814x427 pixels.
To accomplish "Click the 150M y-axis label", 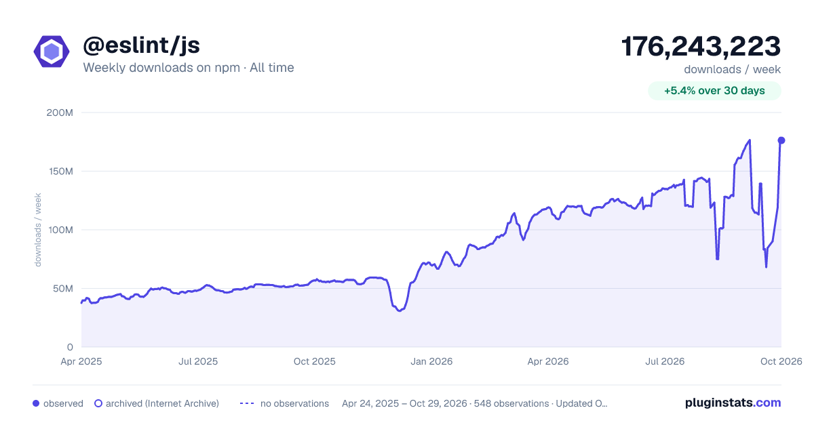I will click(x=60, y=171).
